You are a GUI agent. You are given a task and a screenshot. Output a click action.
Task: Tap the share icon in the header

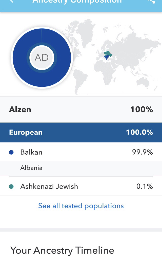[x=151, y=1]
